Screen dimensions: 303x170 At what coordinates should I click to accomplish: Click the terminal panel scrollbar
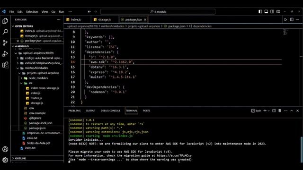pyautogui.click(x=302, y=149)
